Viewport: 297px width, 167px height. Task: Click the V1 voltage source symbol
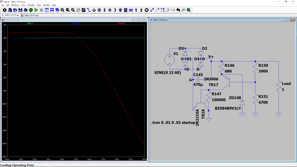(x=169, y=60)
